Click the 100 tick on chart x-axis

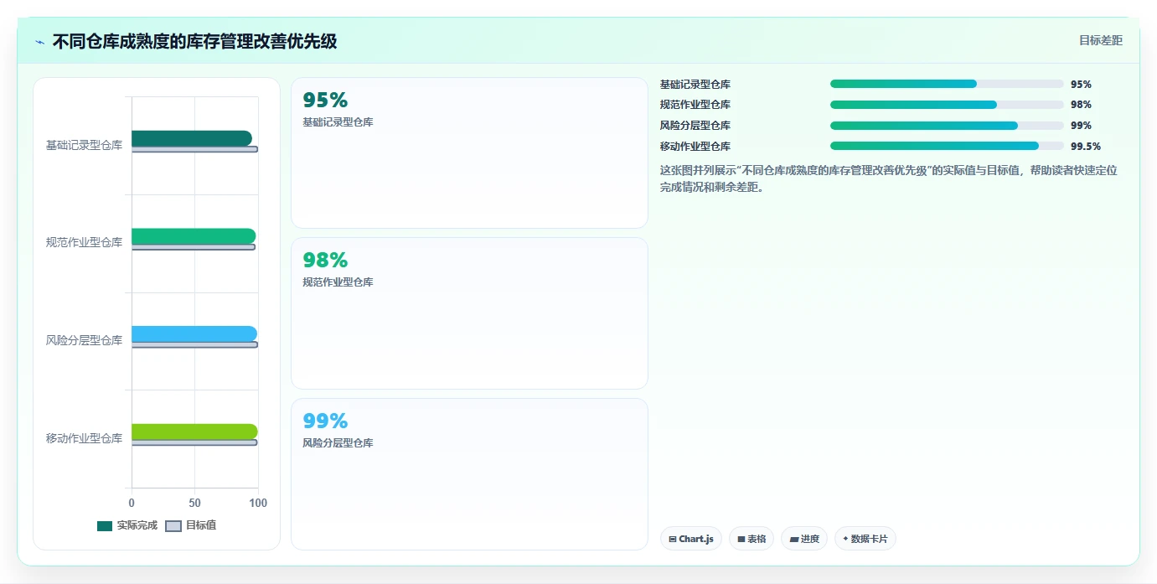[258, 503]
